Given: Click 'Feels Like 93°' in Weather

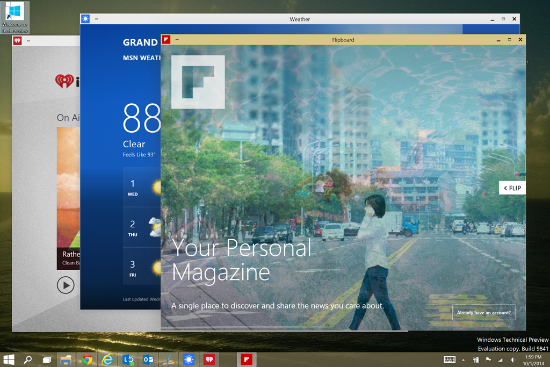Looking at the screenshot, I should coord(139,155).
